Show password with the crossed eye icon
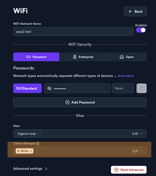 tap(50, 88)
